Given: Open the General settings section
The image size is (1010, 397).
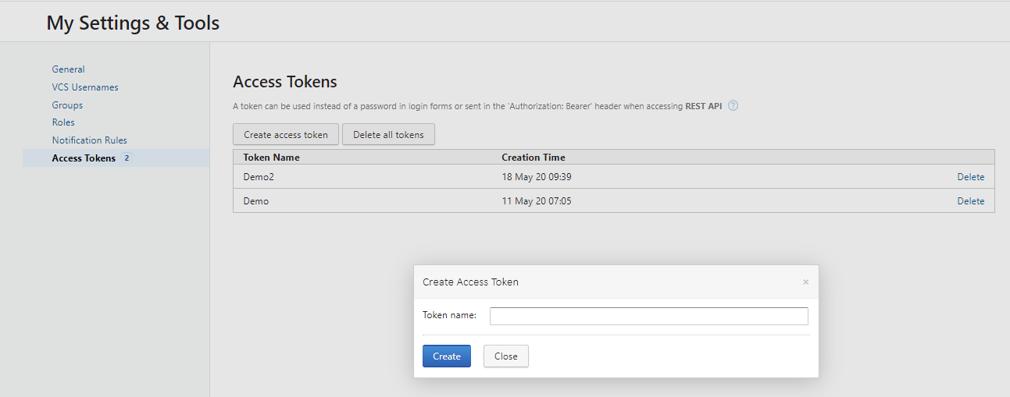Looking at the screenshot, I should click(68, 69).
